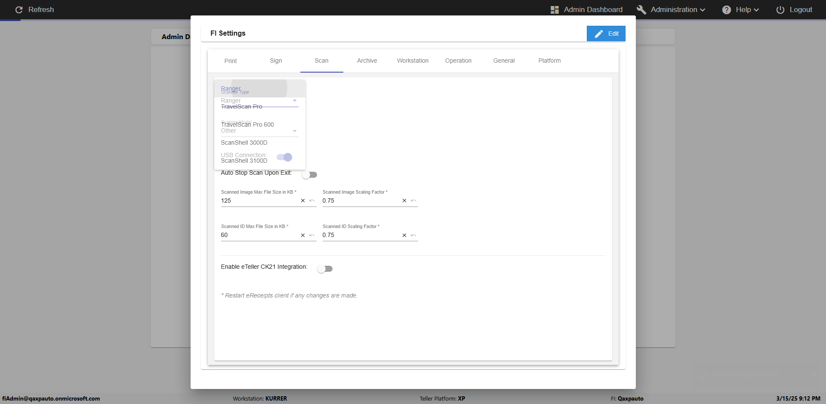Select TravelScan Pro 600 option
Viewport: 826px width, 404px height.
[x=260, y=125]
